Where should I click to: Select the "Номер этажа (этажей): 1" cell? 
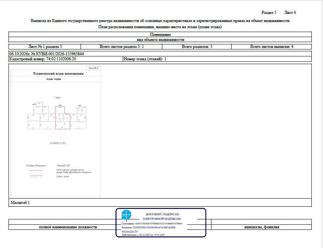pos(217,59)
